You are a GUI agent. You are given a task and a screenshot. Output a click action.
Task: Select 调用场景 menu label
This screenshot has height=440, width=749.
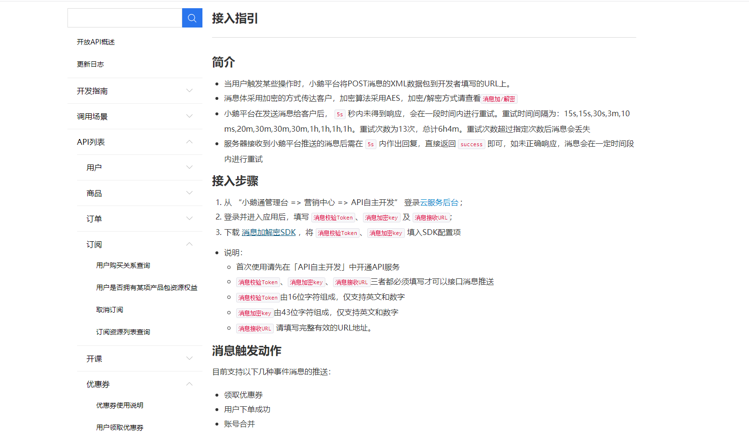tap(92, 117)
